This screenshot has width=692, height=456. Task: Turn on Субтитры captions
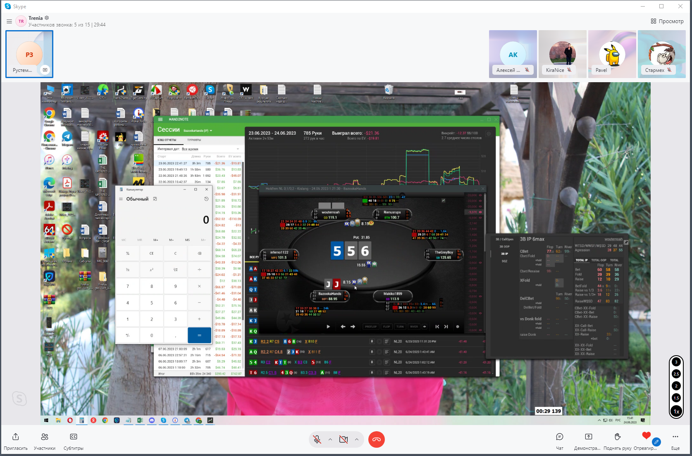pyautogui.click(x=74, y=441)
